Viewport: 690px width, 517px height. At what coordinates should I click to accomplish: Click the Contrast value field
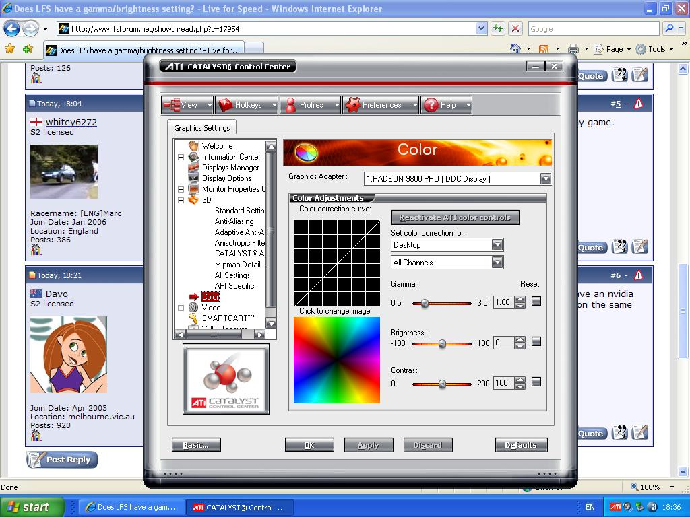tap(503, 383)
